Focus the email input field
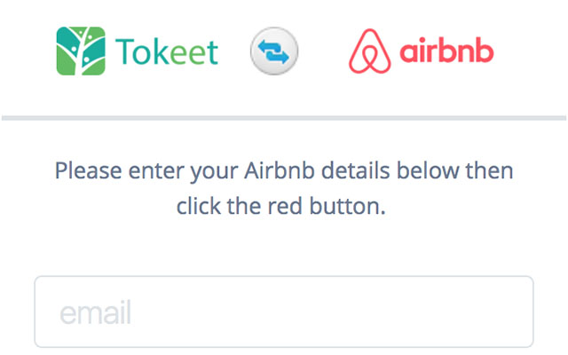Screen dimensions: 568x355 (284, 312)
